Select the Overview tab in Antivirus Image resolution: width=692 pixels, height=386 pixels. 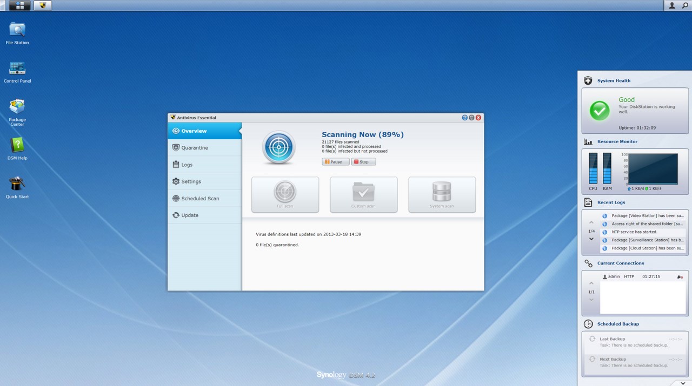(x=204, y=131)
